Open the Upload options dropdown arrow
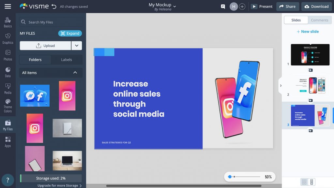 pyautogui.click(x=76, y=45)
